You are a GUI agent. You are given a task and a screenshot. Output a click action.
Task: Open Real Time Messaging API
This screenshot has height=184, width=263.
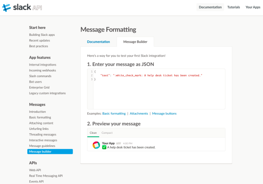pos(46,175)
